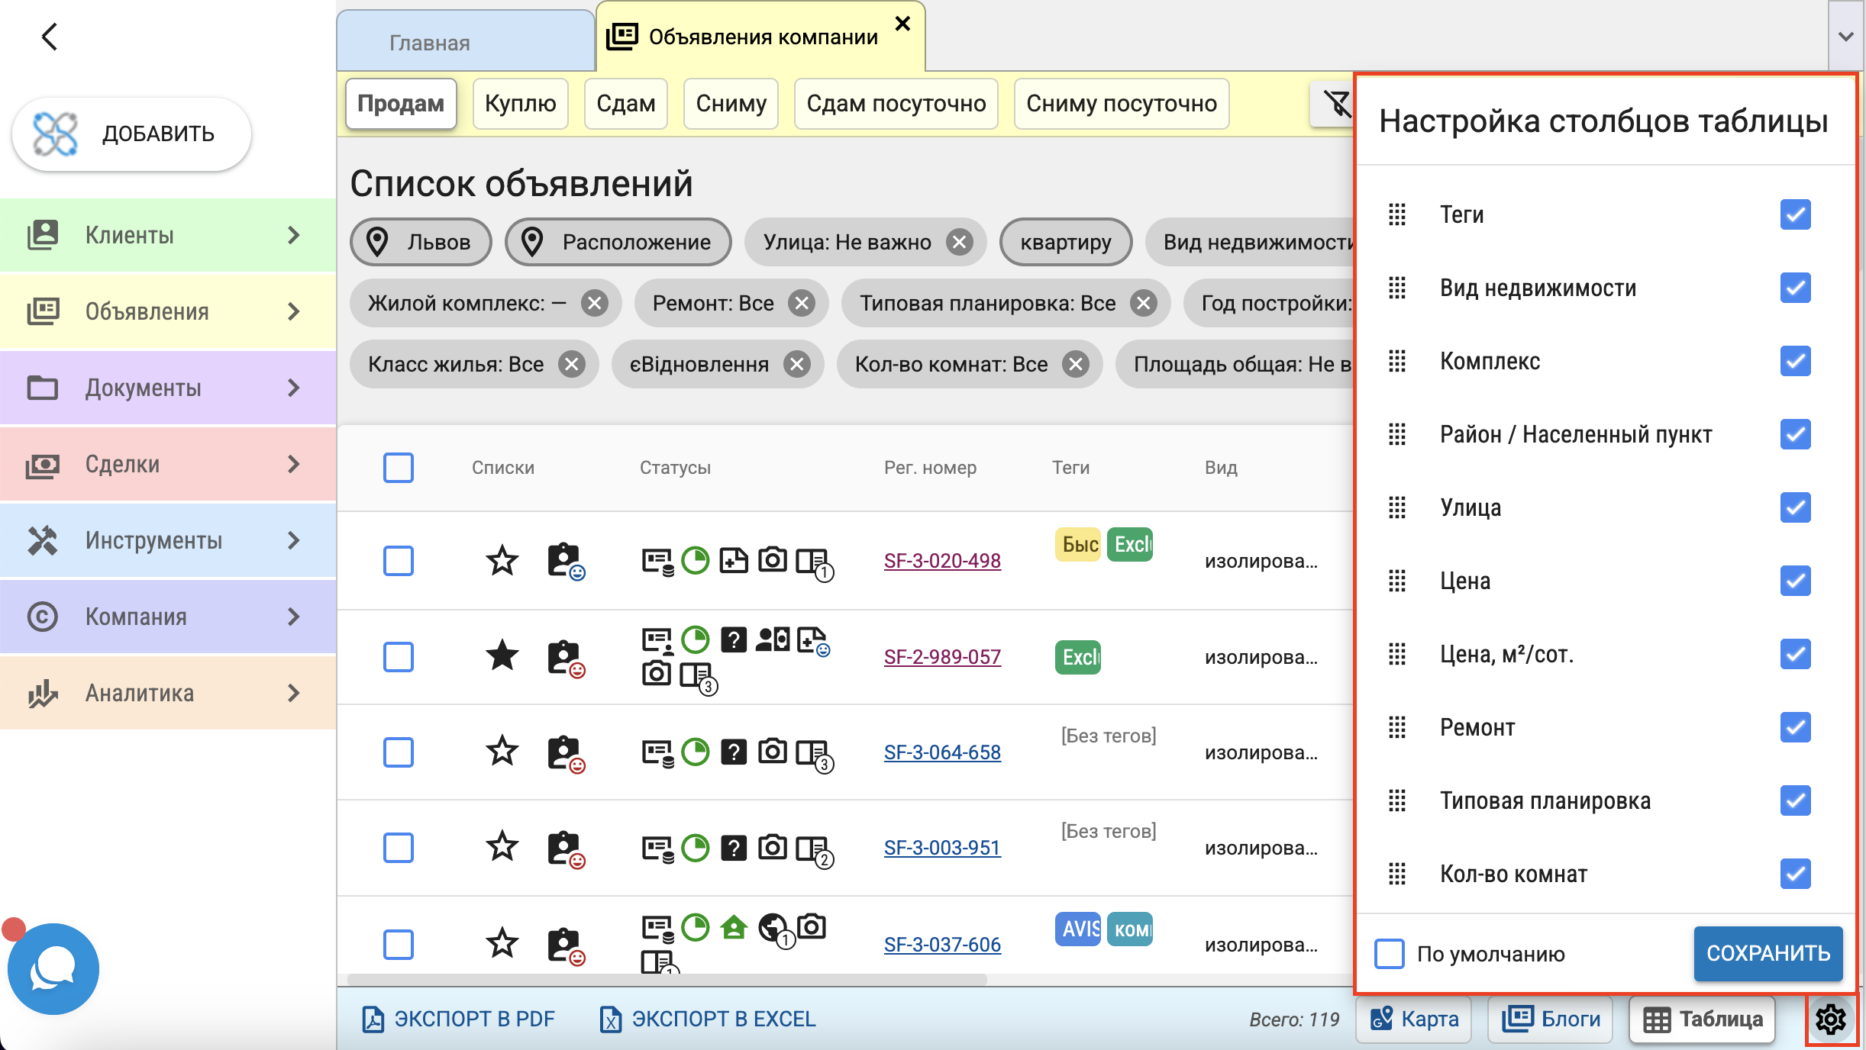
Task: Close the Объявления компании tab
Action: (x=902, y=24)
